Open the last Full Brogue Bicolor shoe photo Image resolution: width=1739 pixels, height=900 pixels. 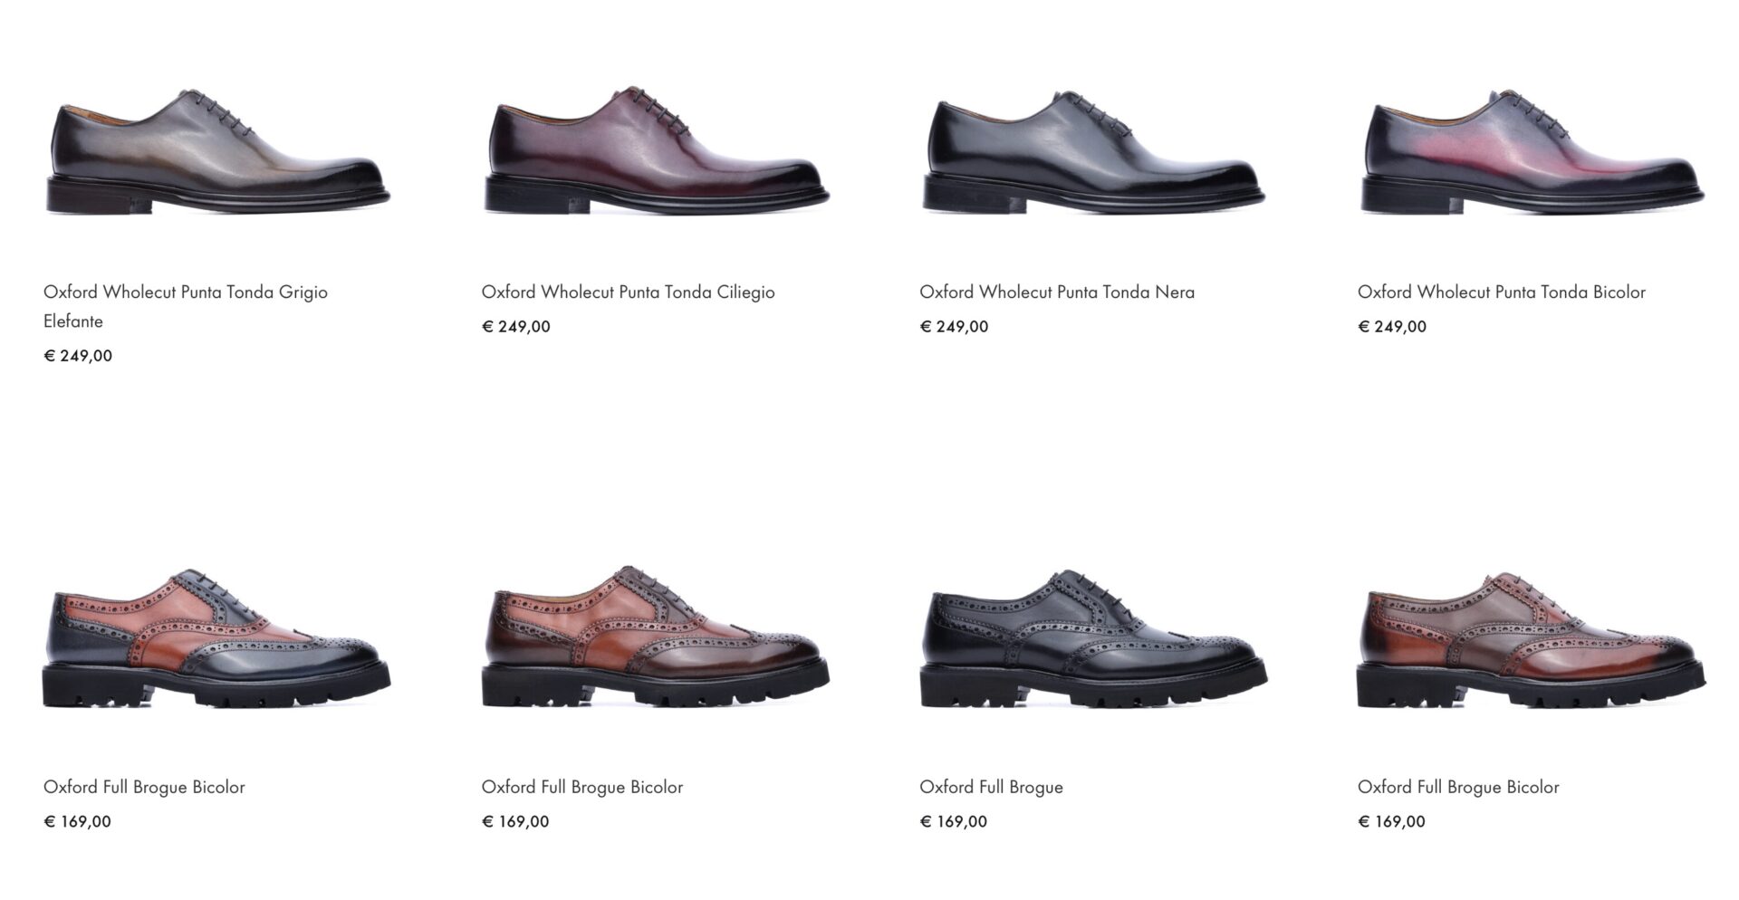click(1532, 638)
